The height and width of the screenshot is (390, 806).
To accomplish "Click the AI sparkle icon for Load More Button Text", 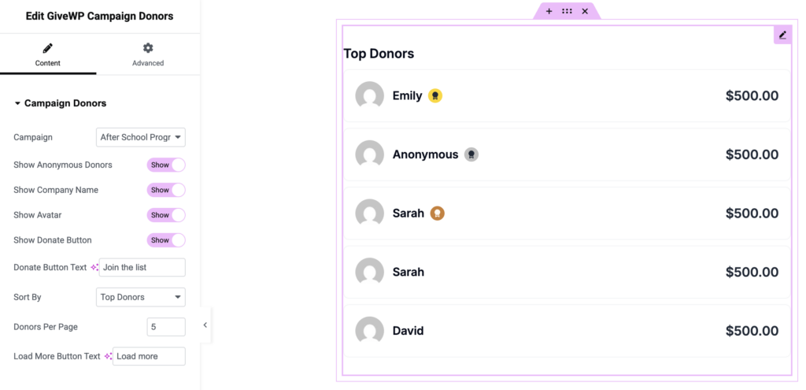I will pos(108,356).
